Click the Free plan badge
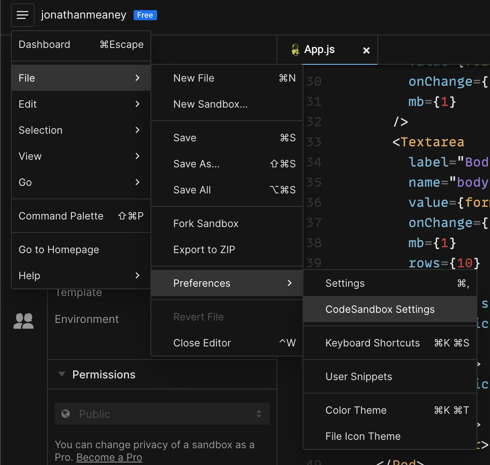Viewport: 490px width, 465px height. (145, 15)
